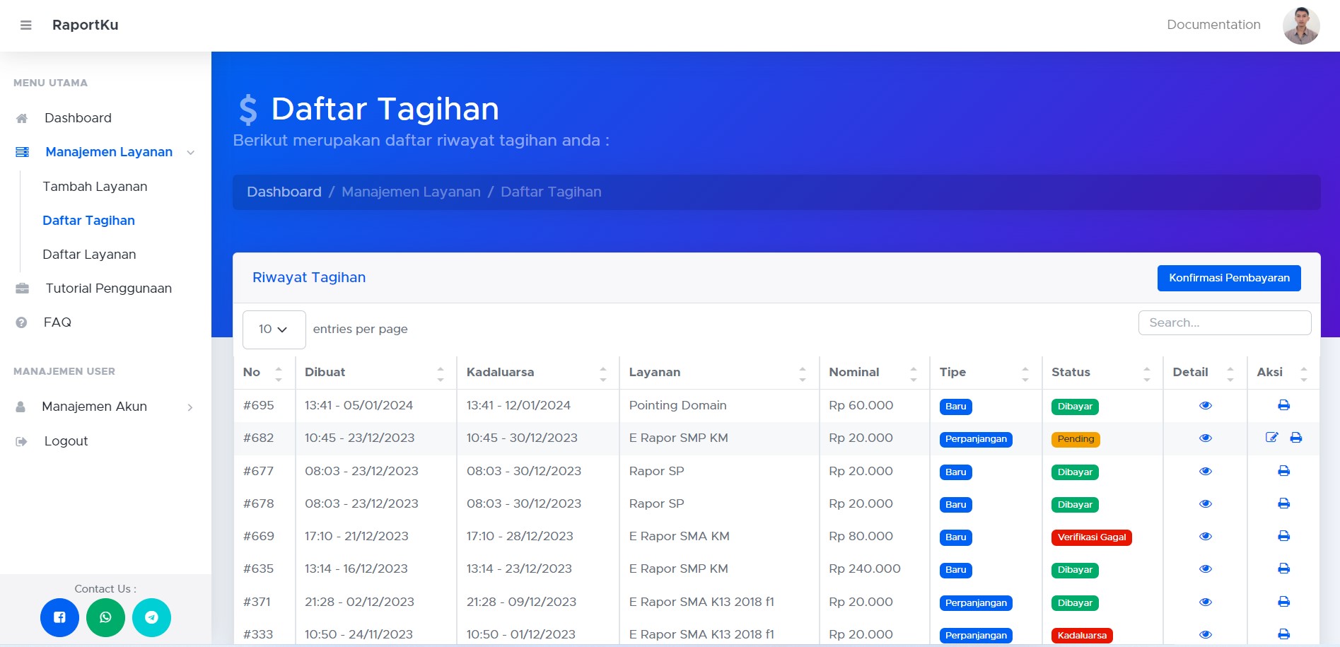1340x647 pixels.
Task: Print invoice #635
Action: pyautogui.click(x=1284, y=569)
